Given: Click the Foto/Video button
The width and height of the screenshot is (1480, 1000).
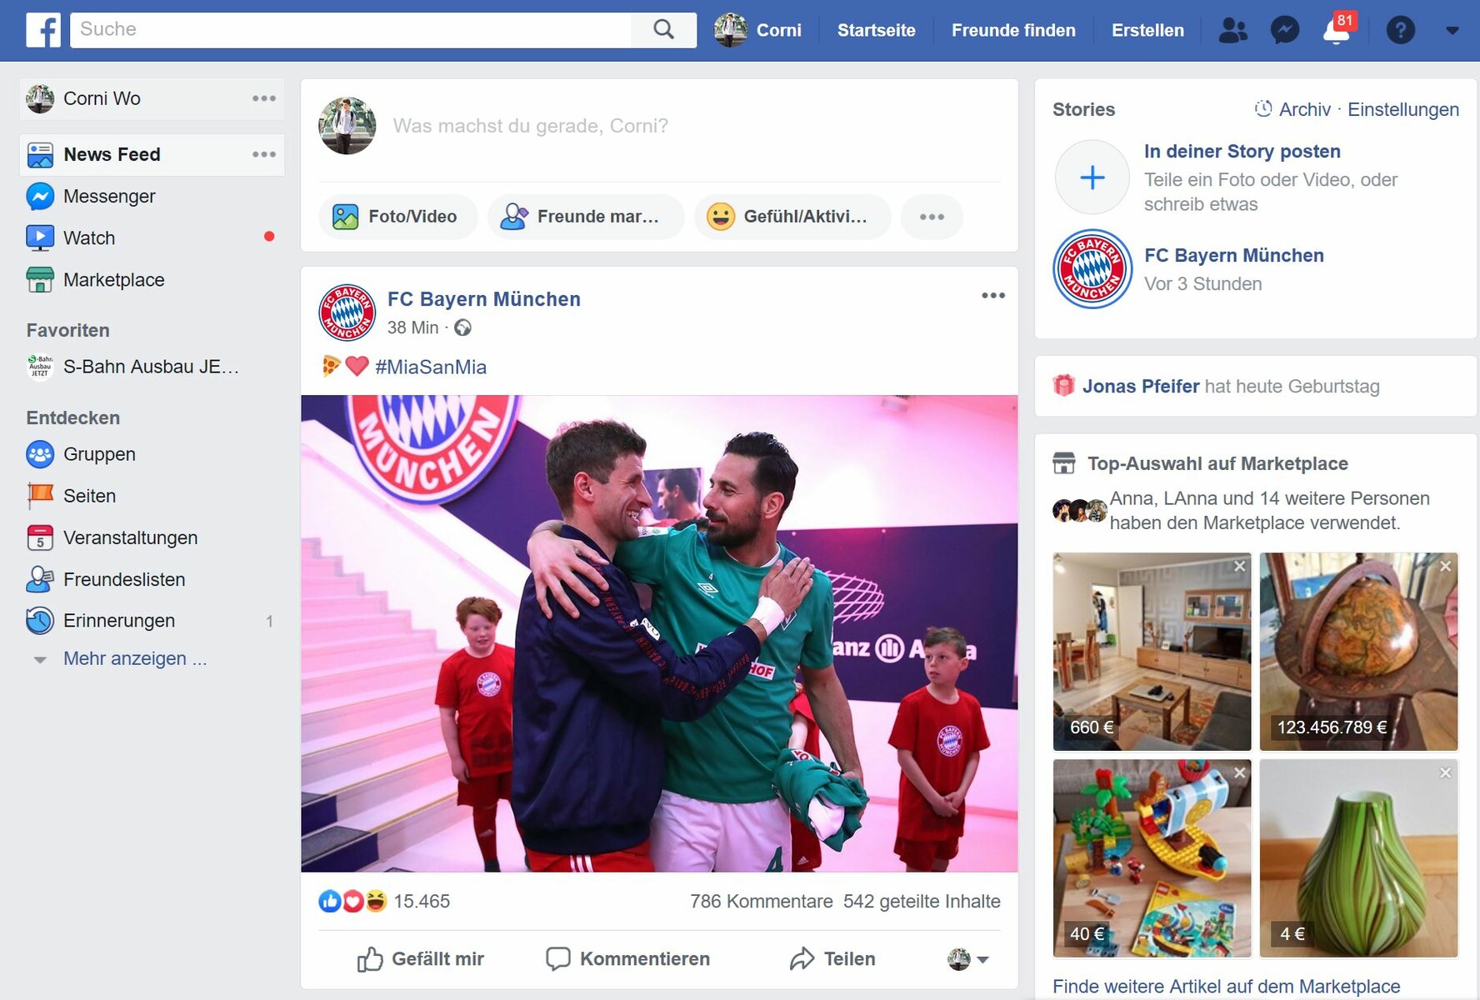Looking at the screenshot, I should click(398, 217).
